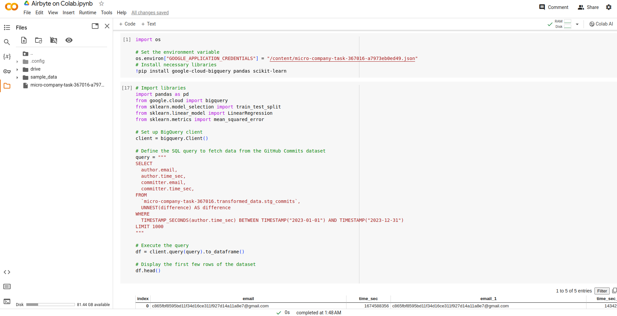This screenshot has height=316, width=617.
Task: Open the Code snippets panel
Action: (x=7, y=272)
